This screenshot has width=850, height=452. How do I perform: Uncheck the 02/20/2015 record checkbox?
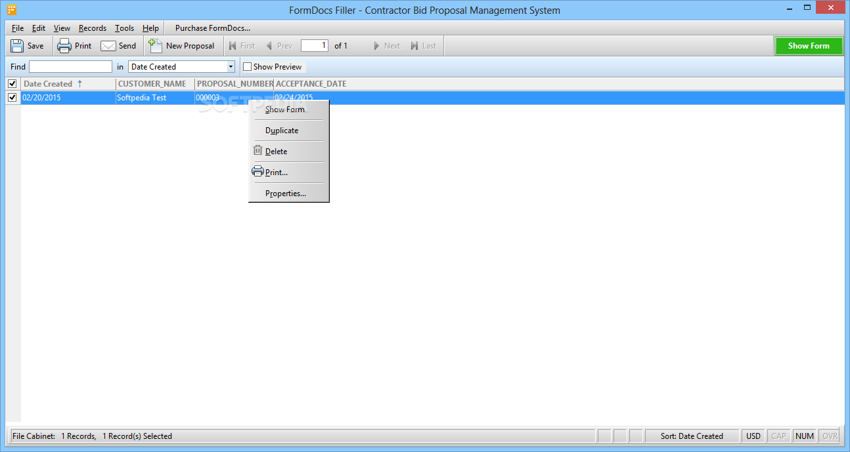pyautogui.click(x=12, y=98)
